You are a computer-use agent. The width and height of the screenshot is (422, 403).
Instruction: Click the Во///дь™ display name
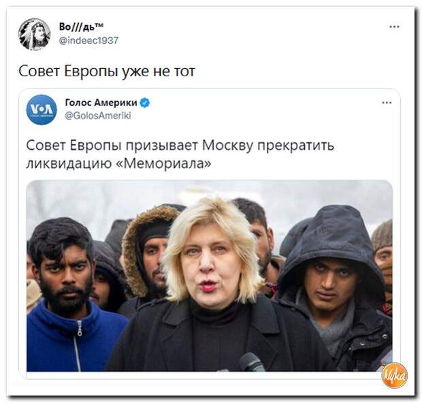tap(81, 27)
